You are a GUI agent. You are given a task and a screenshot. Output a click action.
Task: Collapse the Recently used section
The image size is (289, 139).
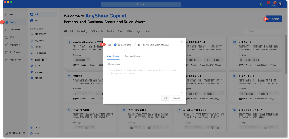click(56, 29)
